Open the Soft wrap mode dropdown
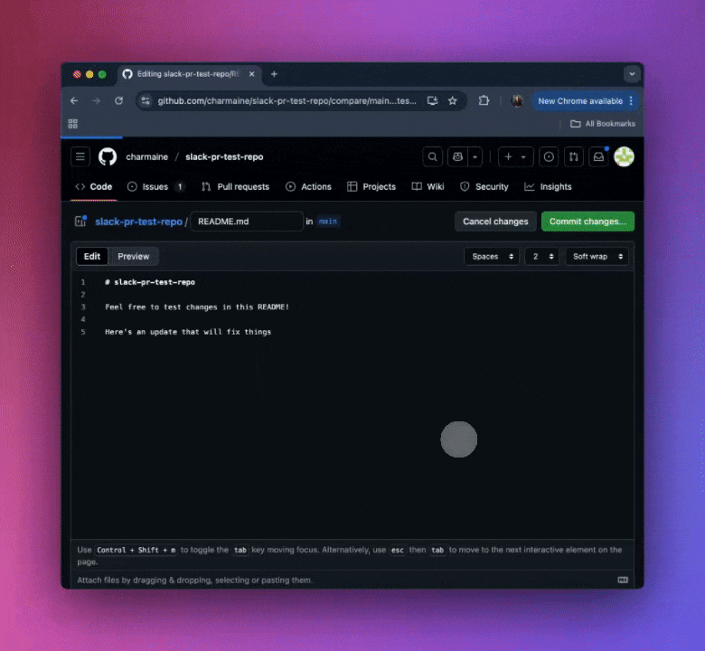The image size is (705, 651). (x=597, y=257)
